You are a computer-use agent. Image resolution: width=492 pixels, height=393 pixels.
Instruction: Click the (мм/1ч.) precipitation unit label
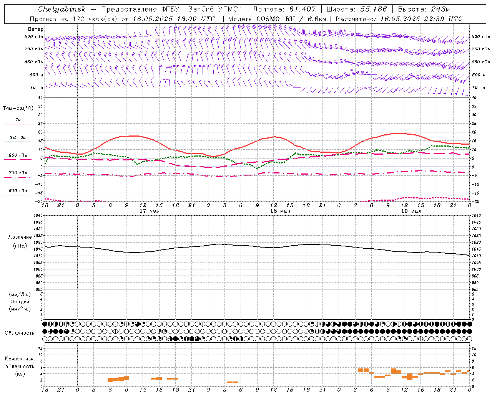tap(20, 309)
